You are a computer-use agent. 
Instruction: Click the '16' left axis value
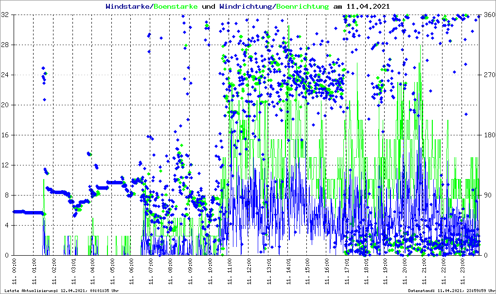click(6, 135)
